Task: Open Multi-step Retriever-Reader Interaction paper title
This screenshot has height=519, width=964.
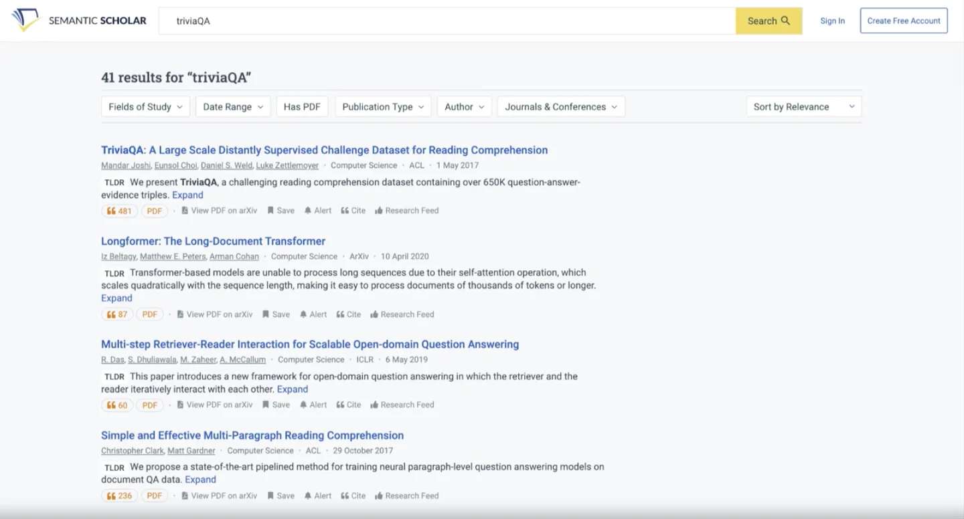Action: tap(310, 344)
